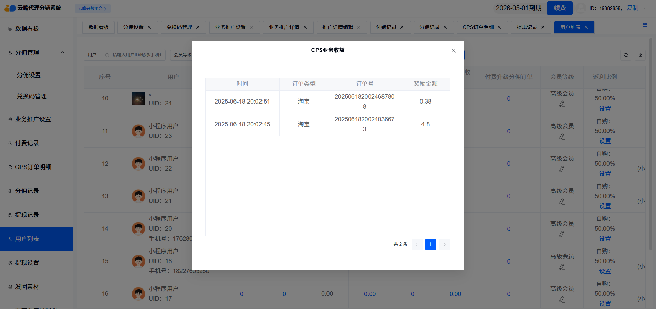Select page 1 in dialog pagination
Image resolution: width=656 pixels, height=309 pixels.
click(x=431, y=244)
